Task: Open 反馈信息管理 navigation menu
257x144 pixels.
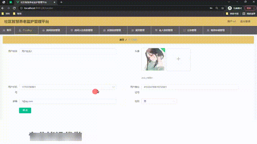Action: point(113,30)
